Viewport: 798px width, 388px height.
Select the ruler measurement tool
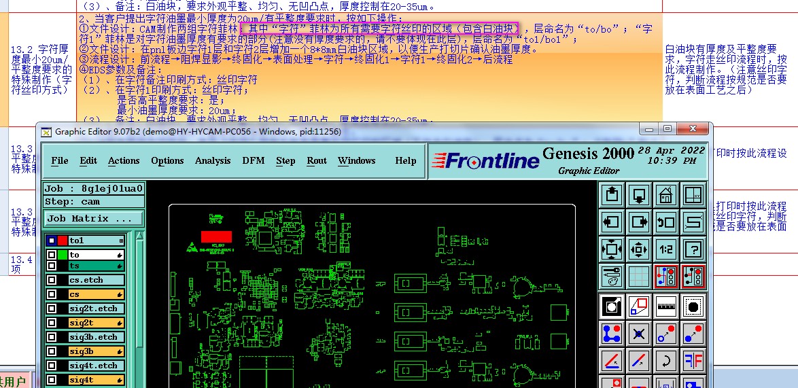(x=665, y=306)
